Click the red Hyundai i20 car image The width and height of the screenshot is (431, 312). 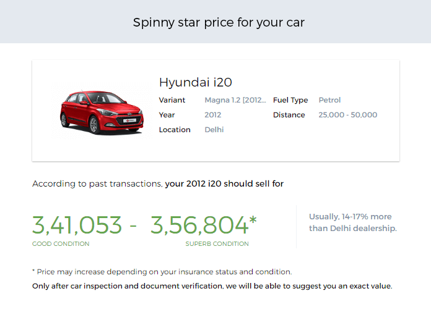pyautogui.click(x=102, y=111)
